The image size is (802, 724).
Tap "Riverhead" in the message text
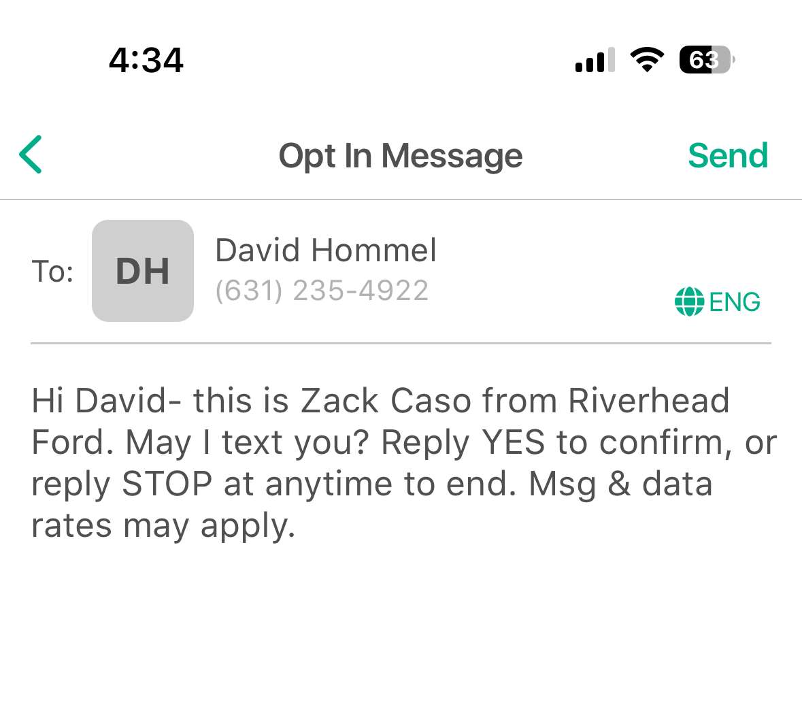click(x=648, y=401)
